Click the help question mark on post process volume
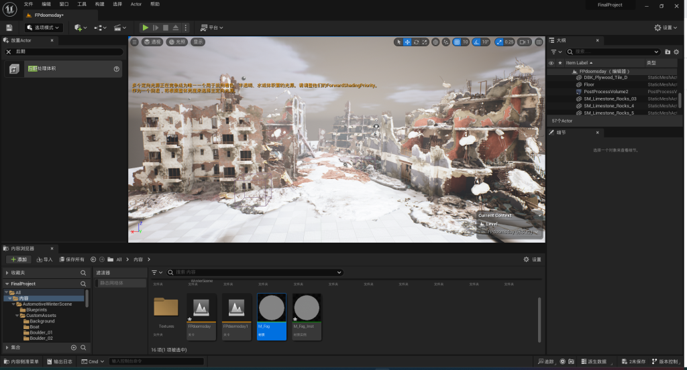The height and width of the screenshot is (370, 687). click(x=117, y=69)
